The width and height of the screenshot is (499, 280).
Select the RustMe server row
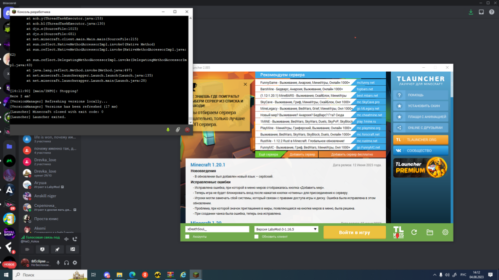(320, 141)
